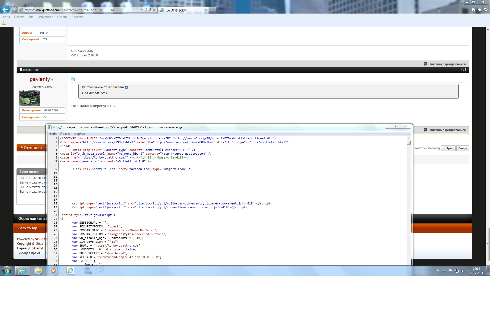Click source viewer vertical scrollbar thumb

[x=409, y=143]
